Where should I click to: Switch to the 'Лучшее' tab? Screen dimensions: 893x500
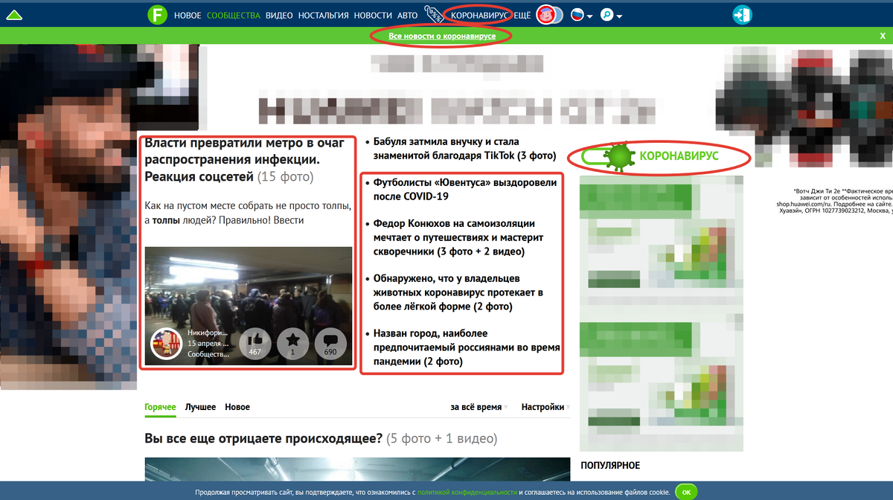201,407
